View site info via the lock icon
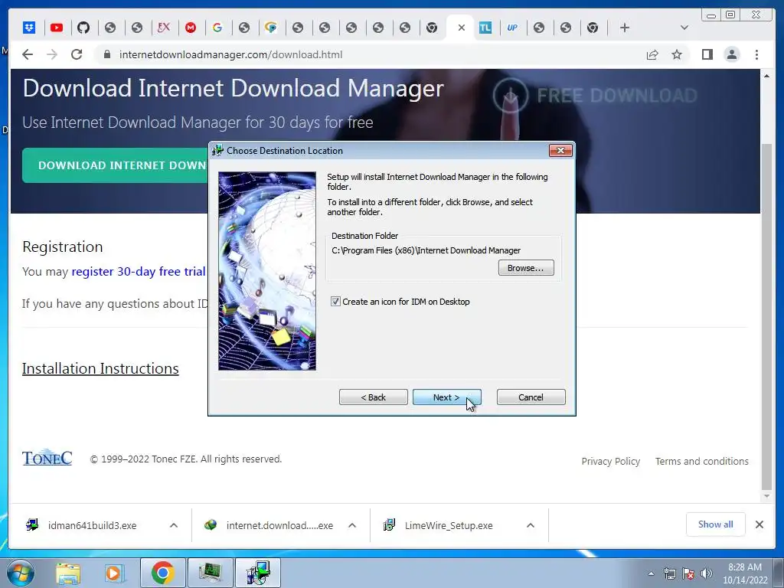 [107, 54]
